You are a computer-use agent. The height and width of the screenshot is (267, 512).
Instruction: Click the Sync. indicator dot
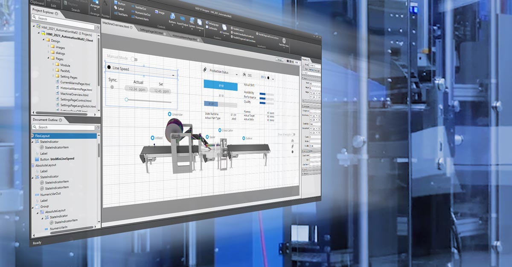[x=112, y=87]
